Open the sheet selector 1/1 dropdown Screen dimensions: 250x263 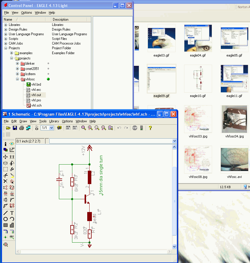point(51,128)
